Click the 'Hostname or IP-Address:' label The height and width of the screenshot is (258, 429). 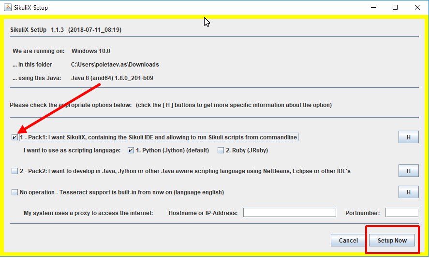pos(203,213)
